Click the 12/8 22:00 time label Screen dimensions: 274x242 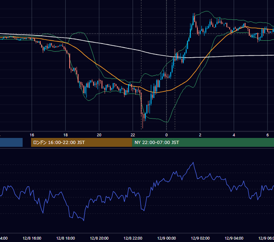tap(133, 238)
